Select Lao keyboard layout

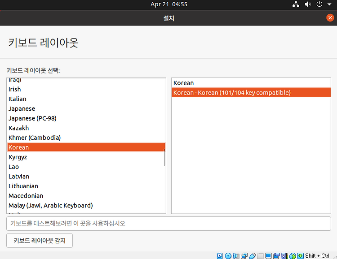[x=86, y=167]
